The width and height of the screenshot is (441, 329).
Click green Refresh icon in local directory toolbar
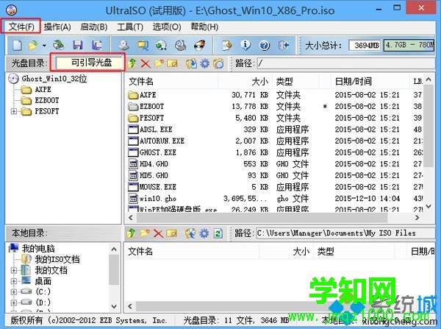point(218,233)
